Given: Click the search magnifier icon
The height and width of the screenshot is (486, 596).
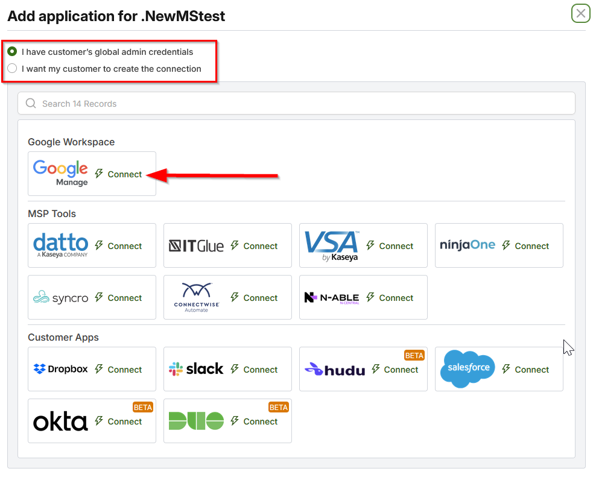Looking at the screenshot, I should click(31, 103).
